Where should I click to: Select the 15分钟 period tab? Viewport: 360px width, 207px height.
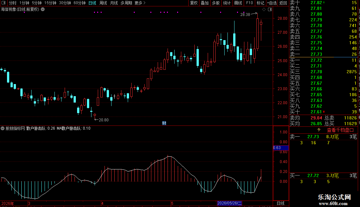click(50, 3)
